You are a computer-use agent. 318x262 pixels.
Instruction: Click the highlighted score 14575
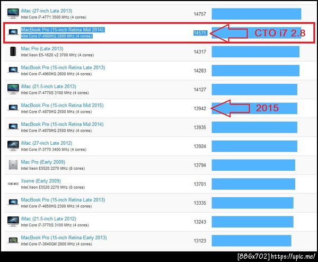coord(200,33)
